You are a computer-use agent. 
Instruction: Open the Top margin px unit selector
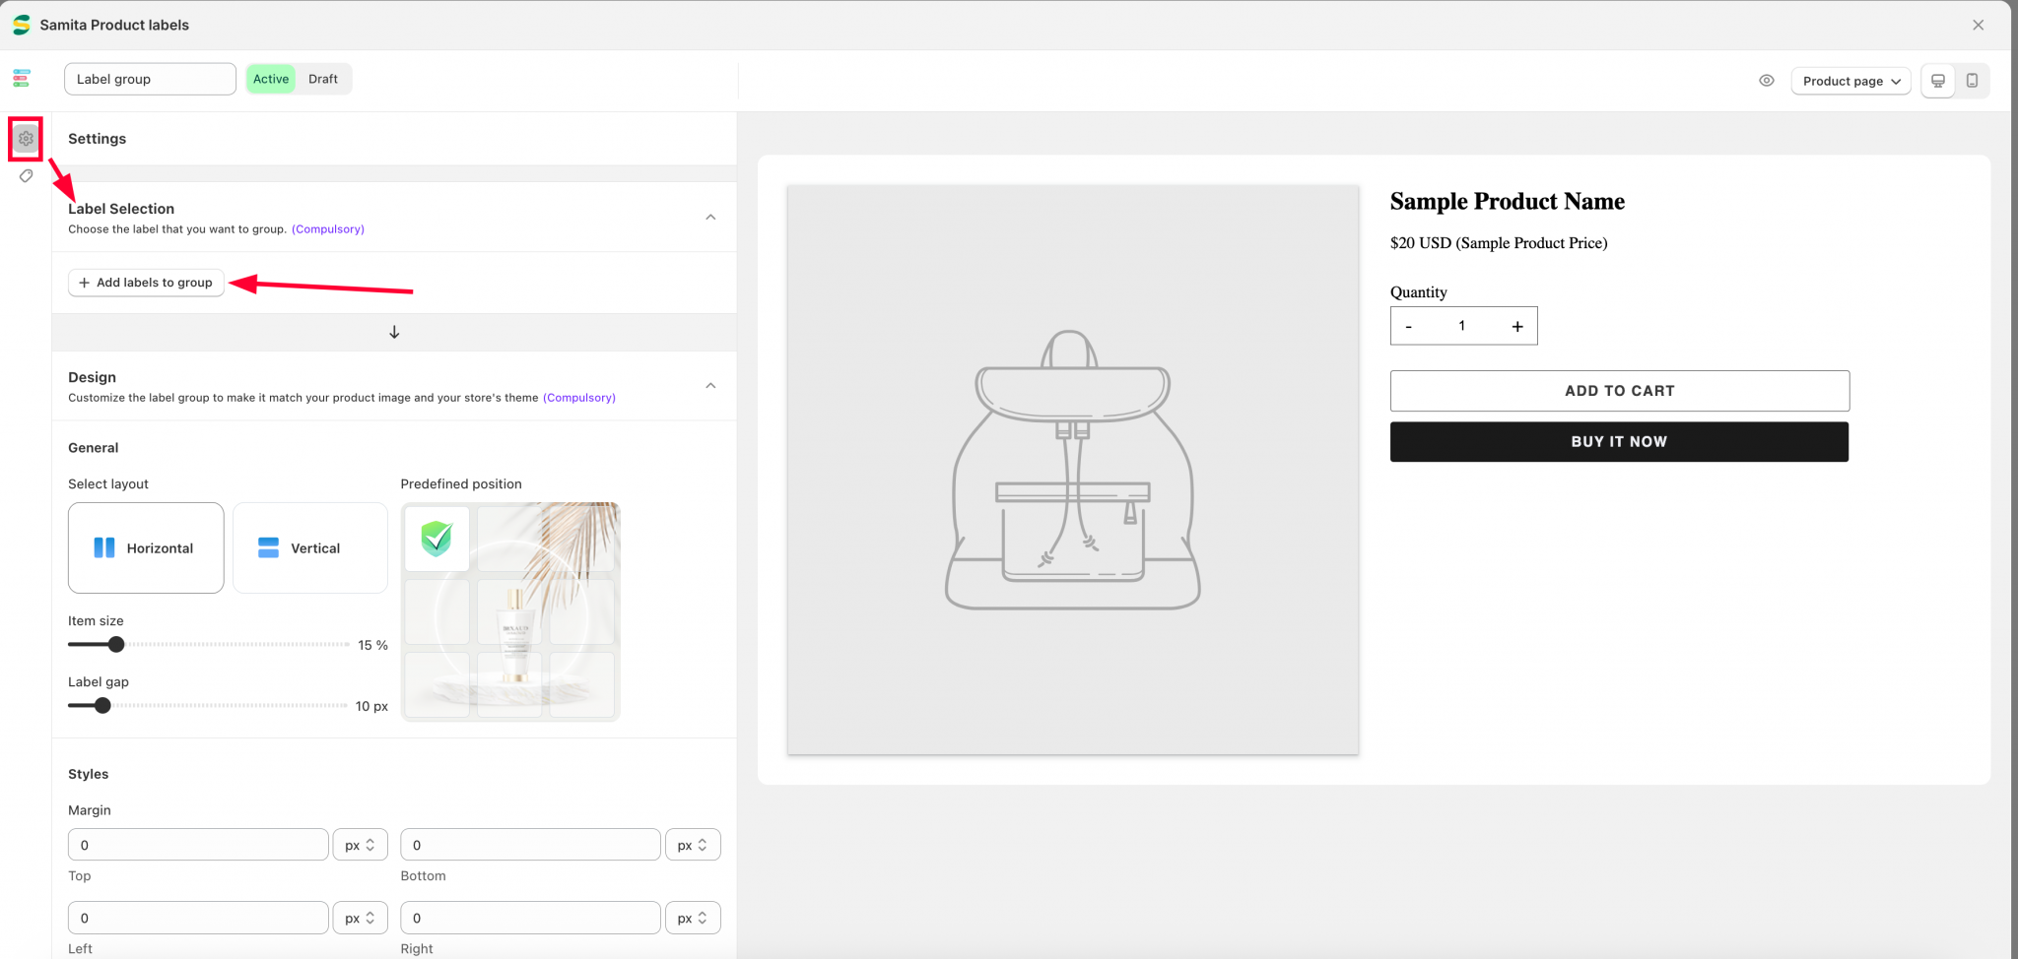pyautogui.click(x=360, y=845)
